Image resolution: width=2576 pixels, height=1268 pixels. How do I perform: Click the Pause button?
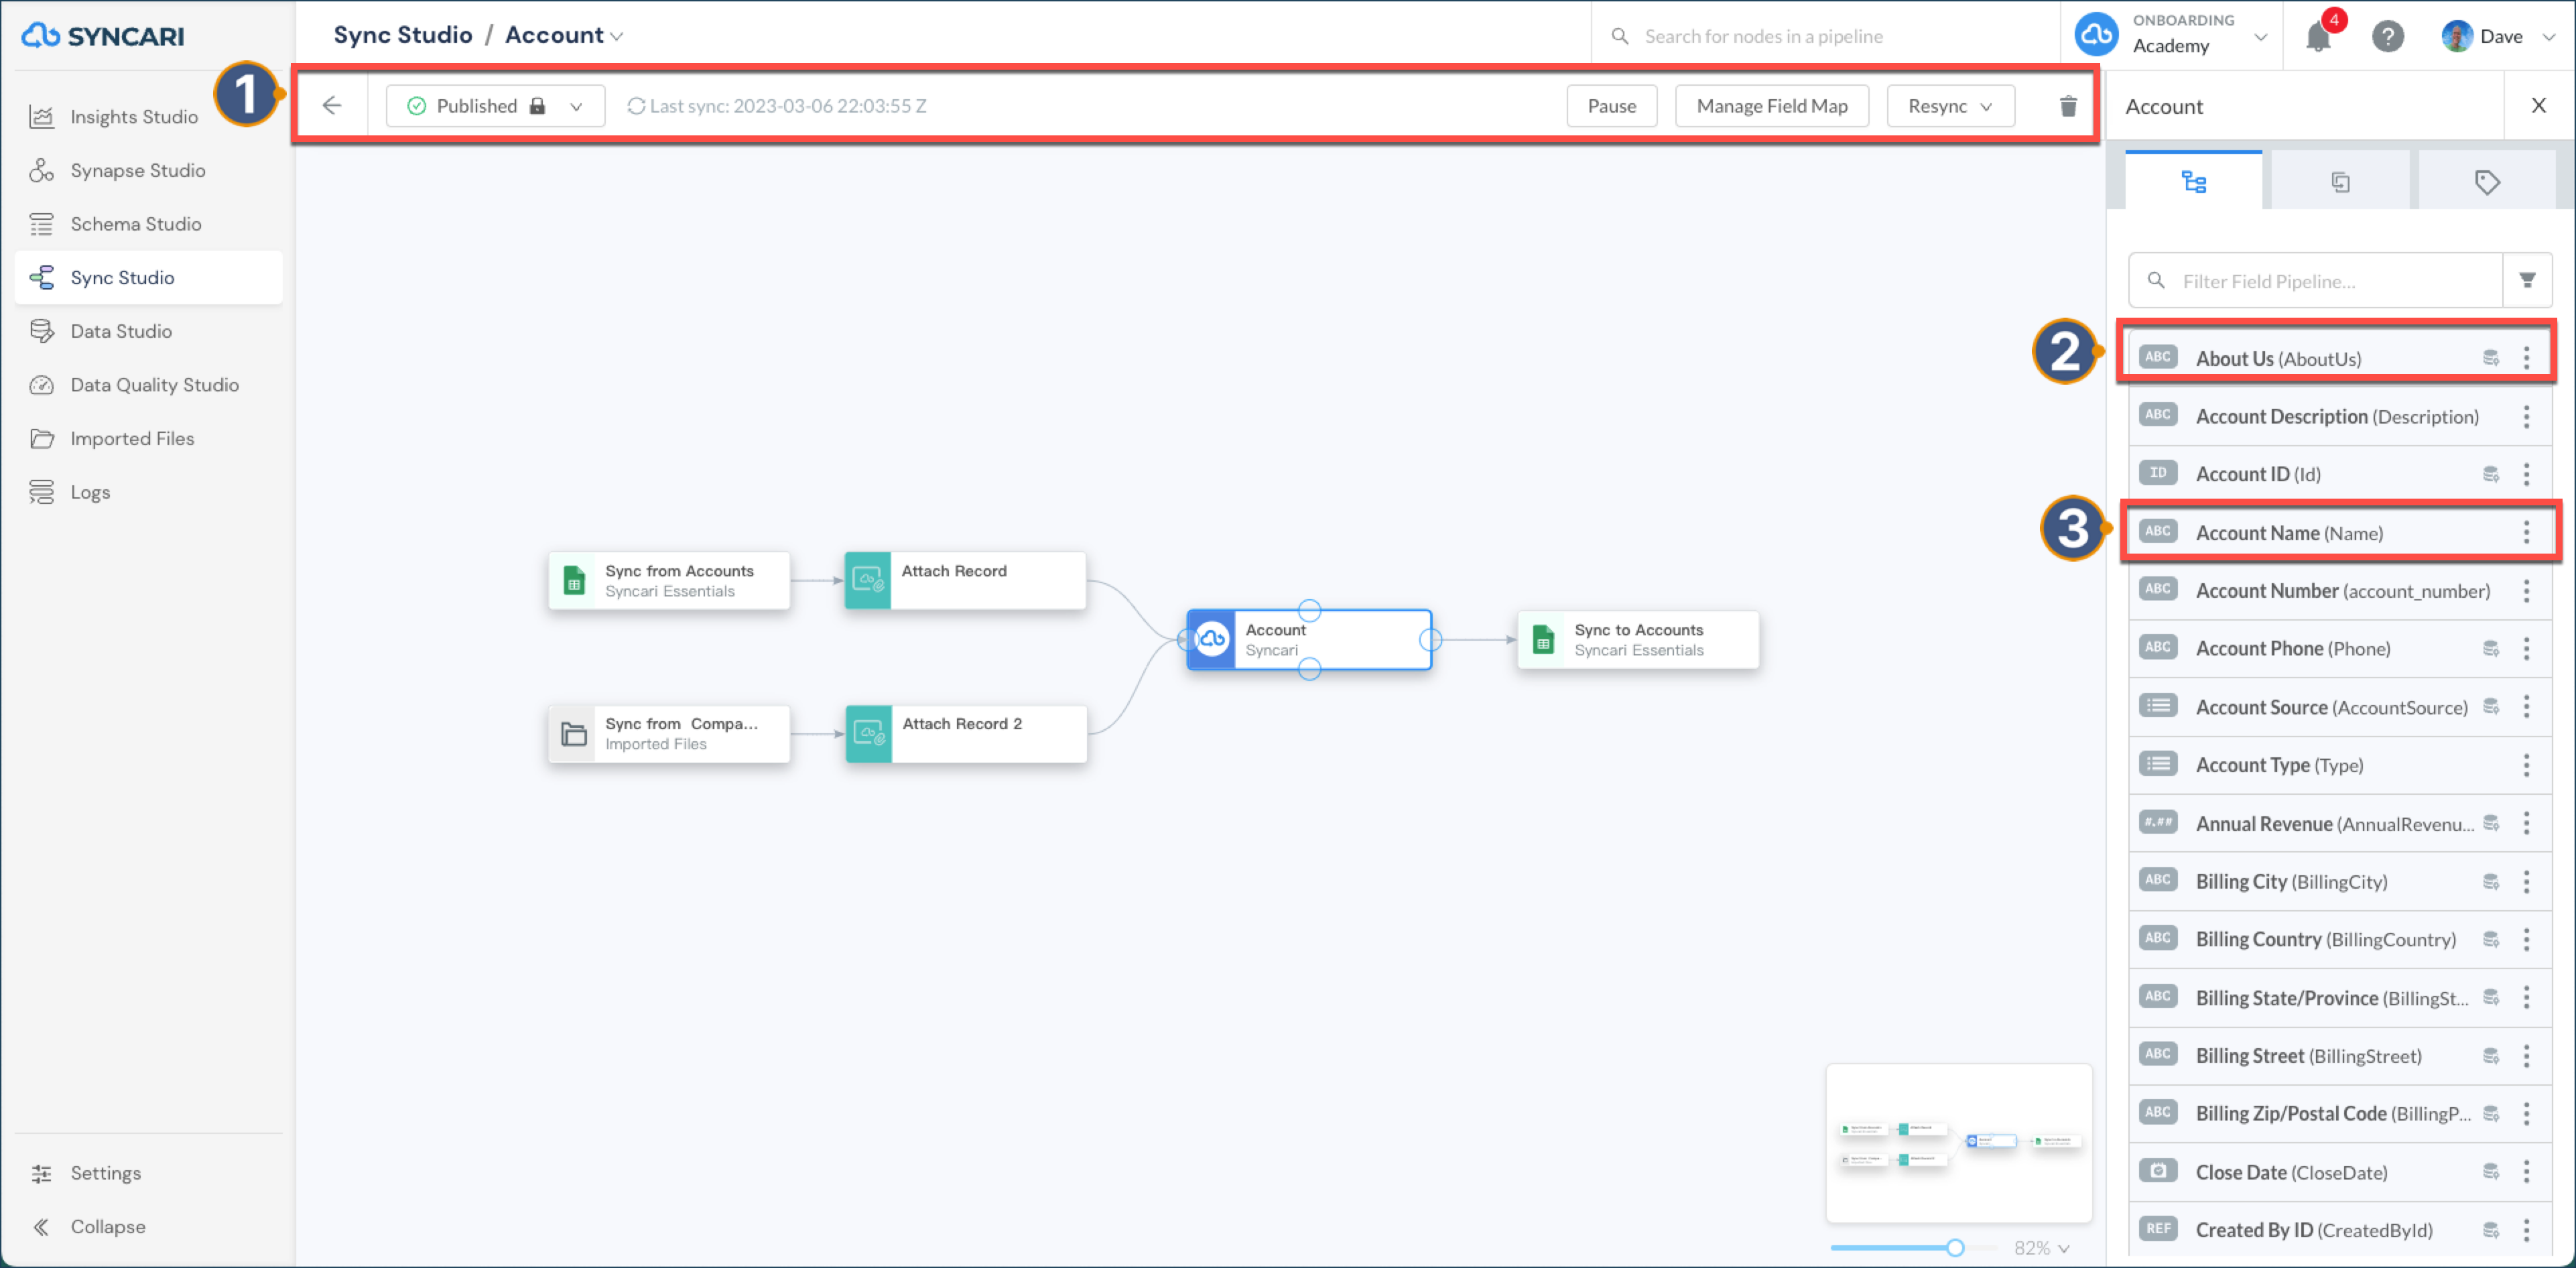tap(1611, 105)
